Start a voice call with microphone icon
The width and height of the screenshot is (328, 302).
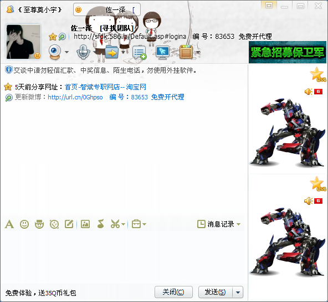[83, 52]
